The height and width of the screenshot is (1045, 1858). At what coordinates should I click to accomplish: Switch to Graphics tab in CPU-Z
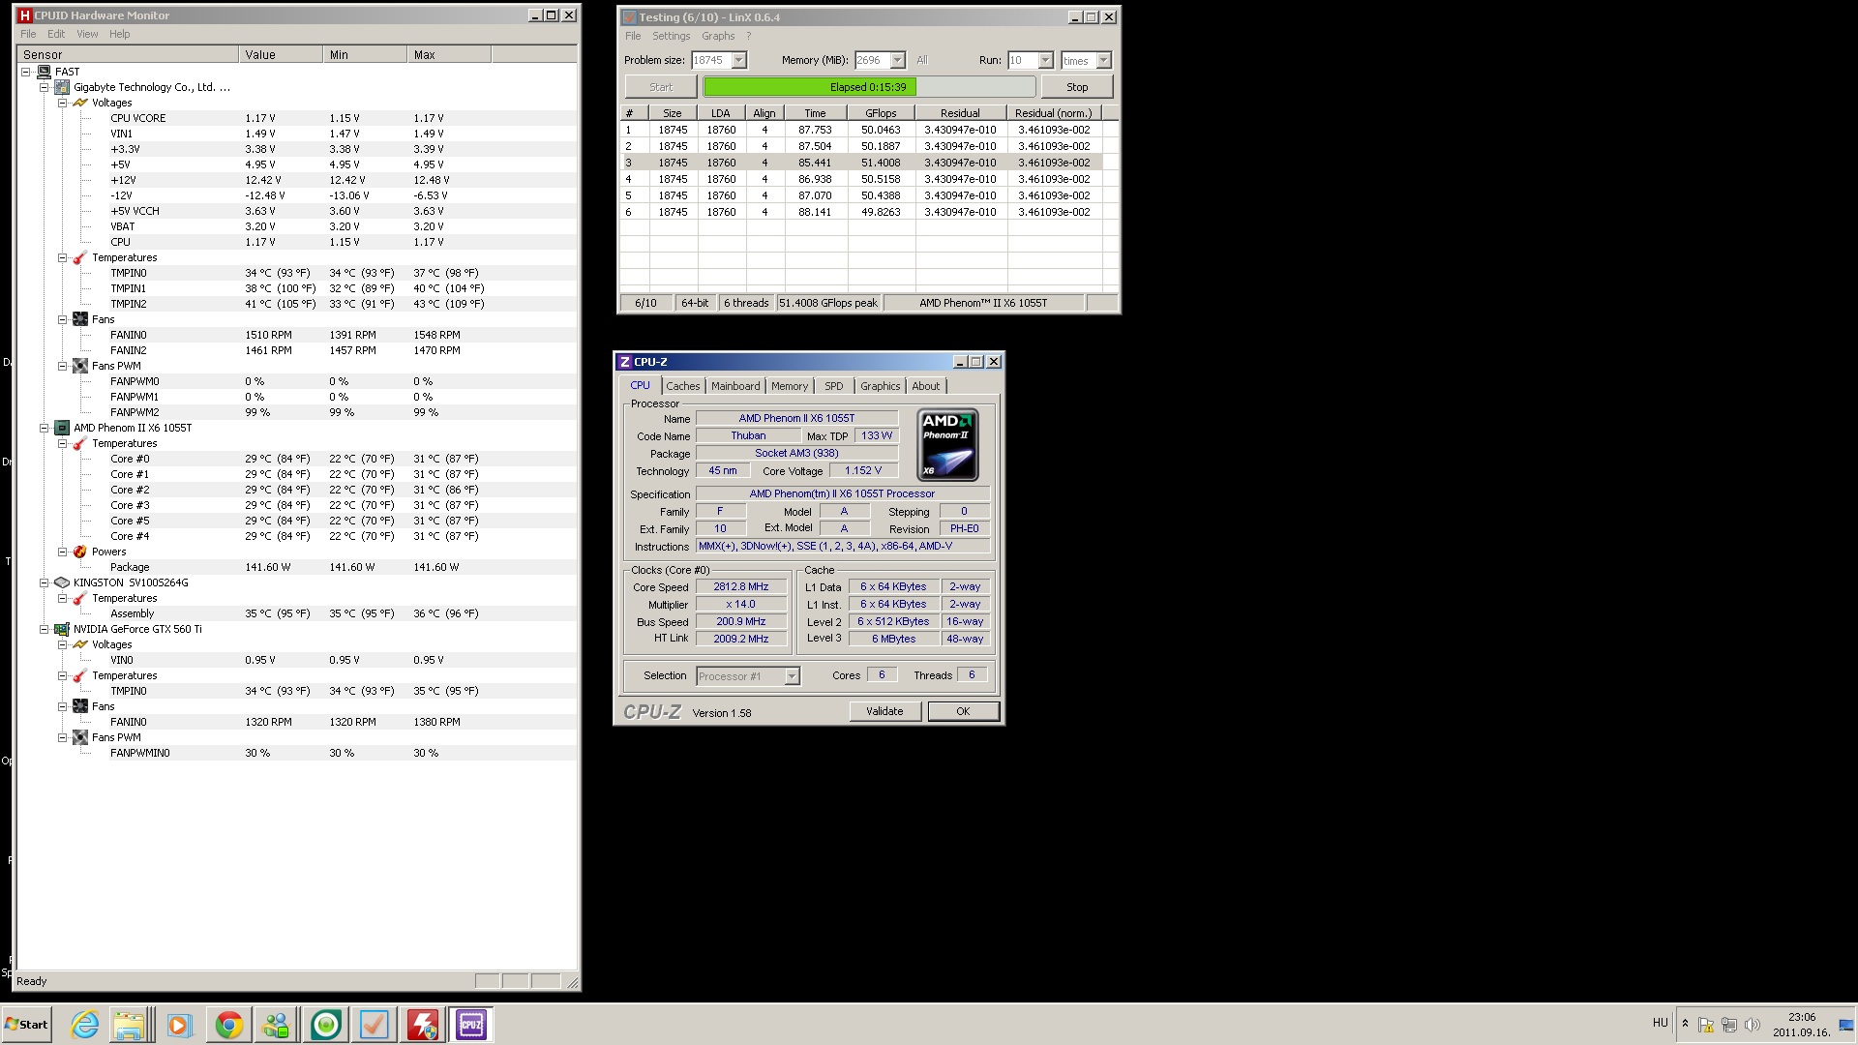click(880, 386)
